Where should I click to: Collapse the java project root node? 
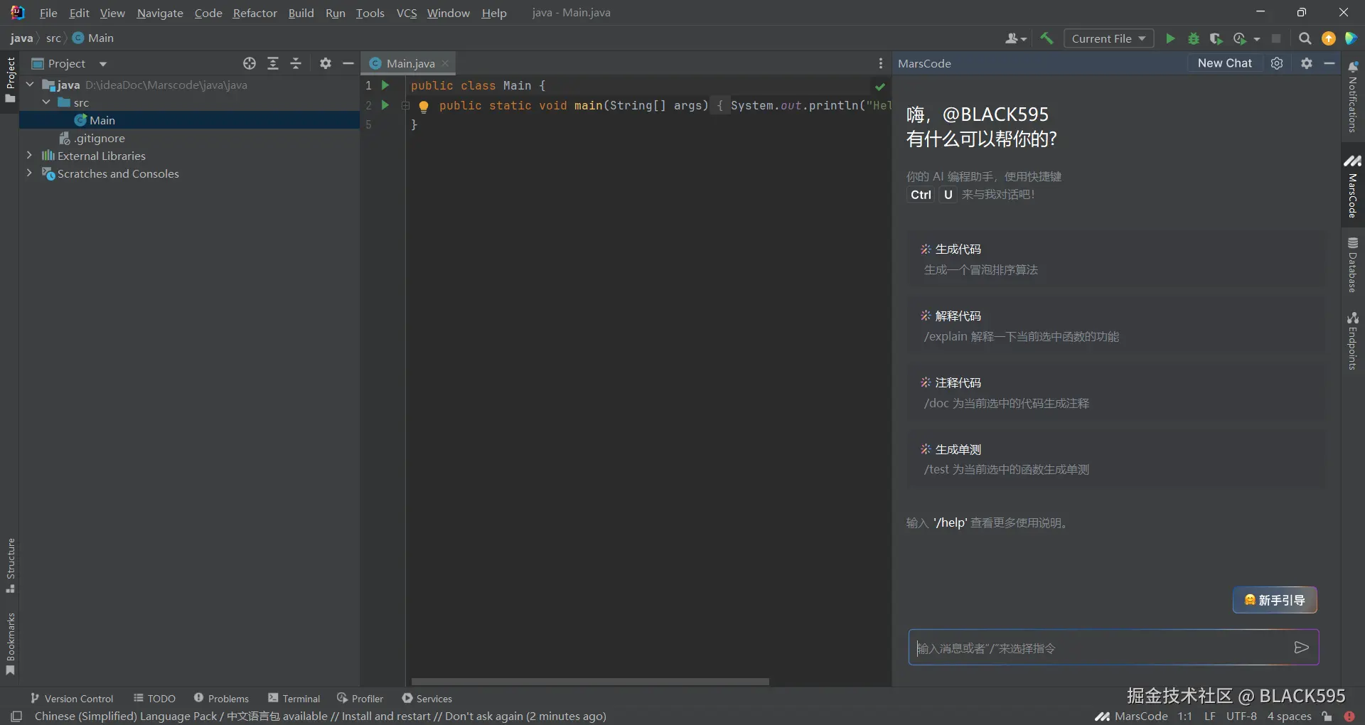(x=30, y=85)
